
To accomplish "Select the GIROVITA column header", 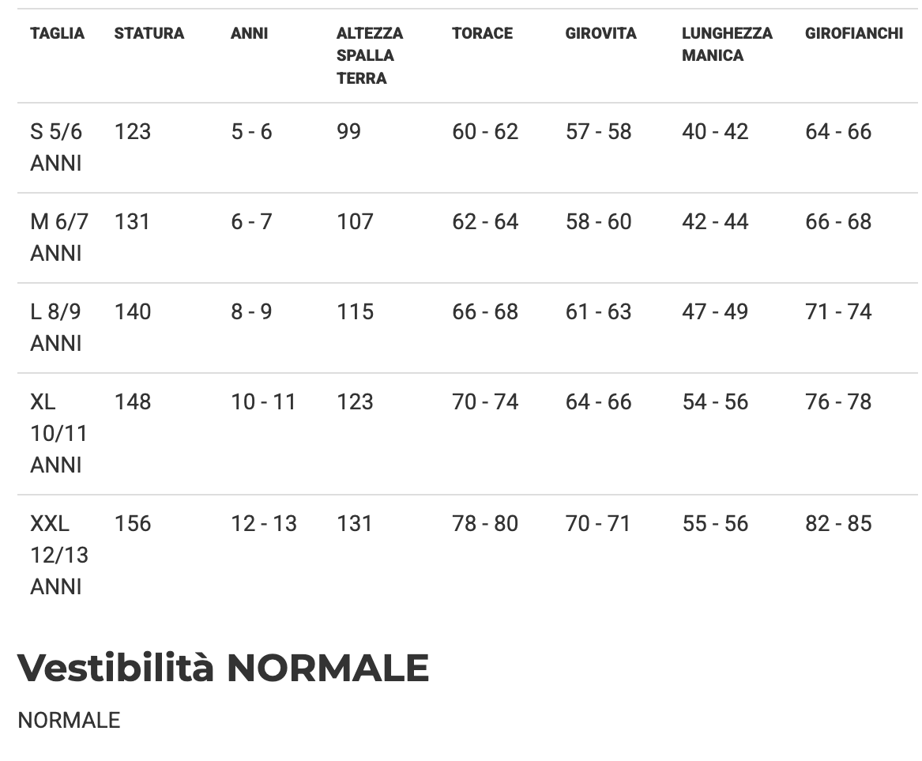I will coord(600,33).
